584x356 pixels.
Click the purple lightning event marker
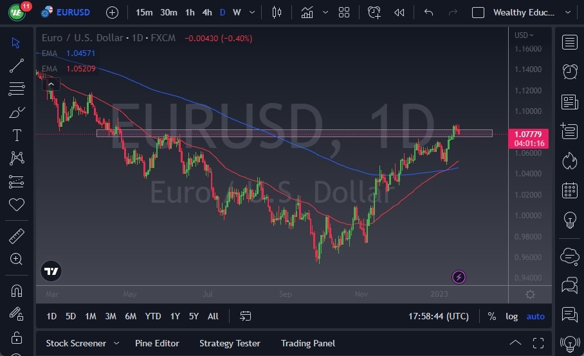(459, 277)
